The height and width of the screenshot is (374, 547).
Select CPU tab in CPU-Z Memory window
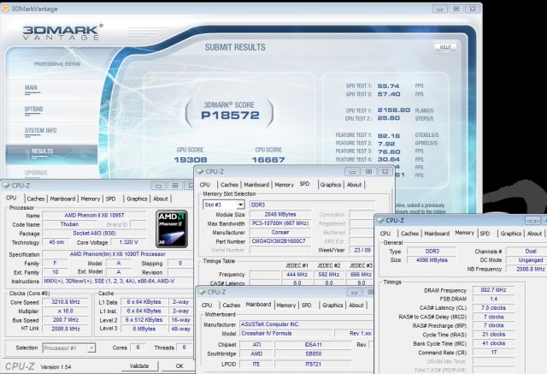(385, 234)
